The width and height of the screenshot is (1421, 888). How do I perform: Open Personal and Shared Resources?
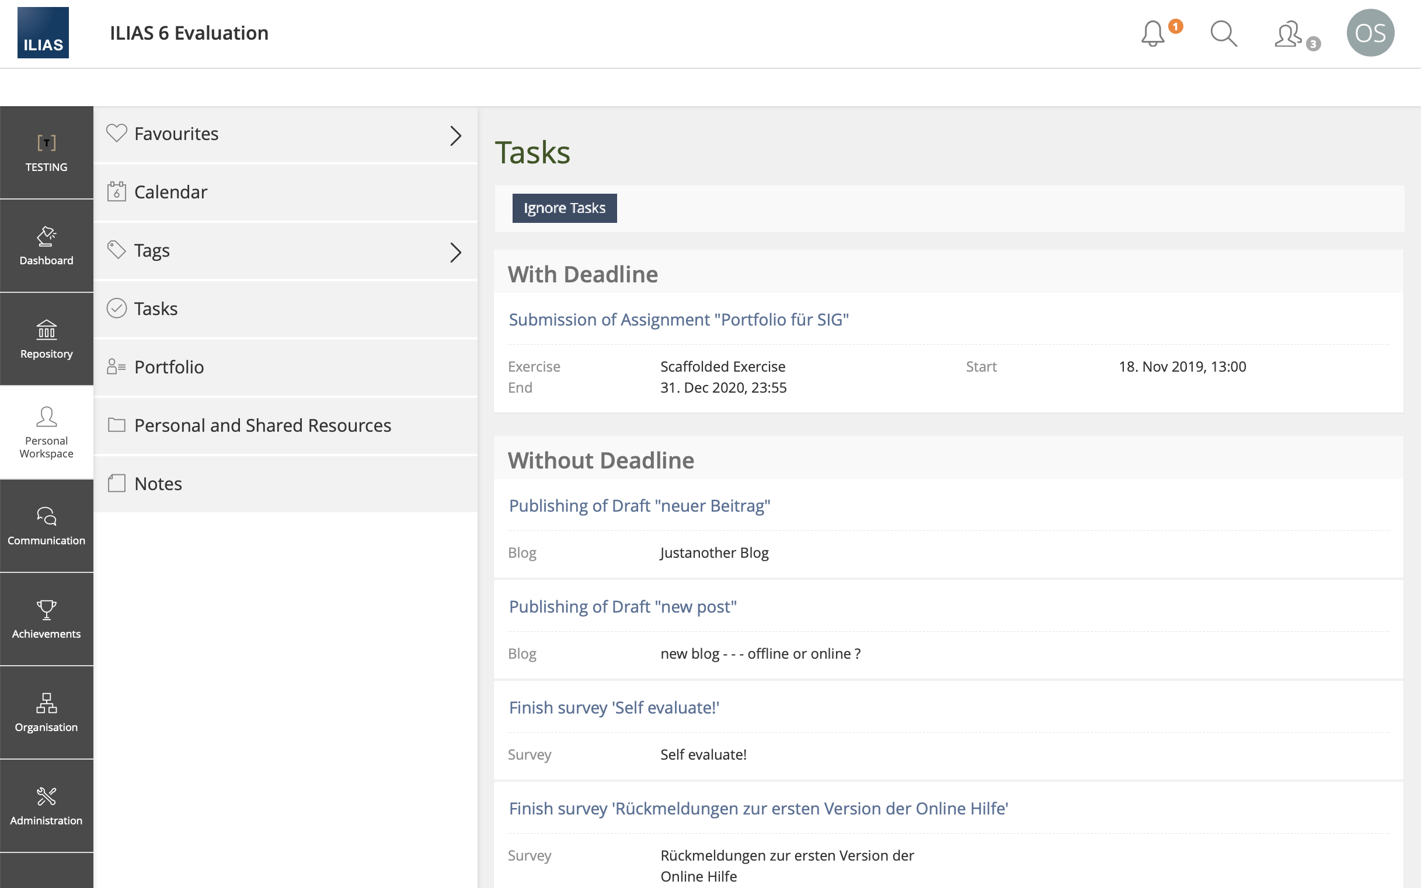262,425
